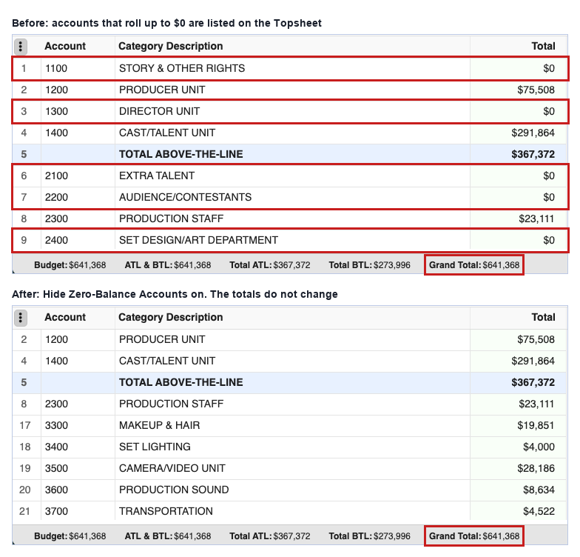
Task: Click the $23,111 total in the Before table
Action: point(536,219)
